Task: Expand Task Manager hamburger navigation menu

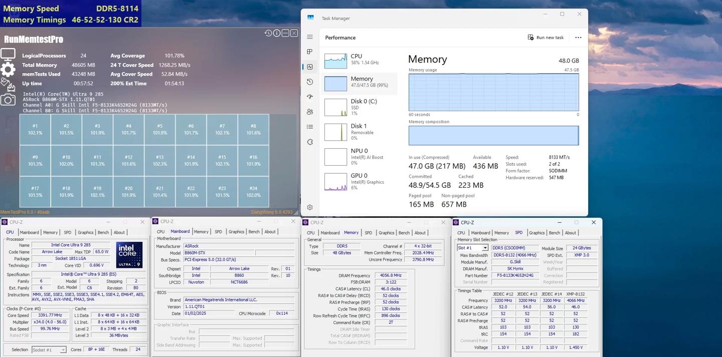Action: [x=310, y=37]
